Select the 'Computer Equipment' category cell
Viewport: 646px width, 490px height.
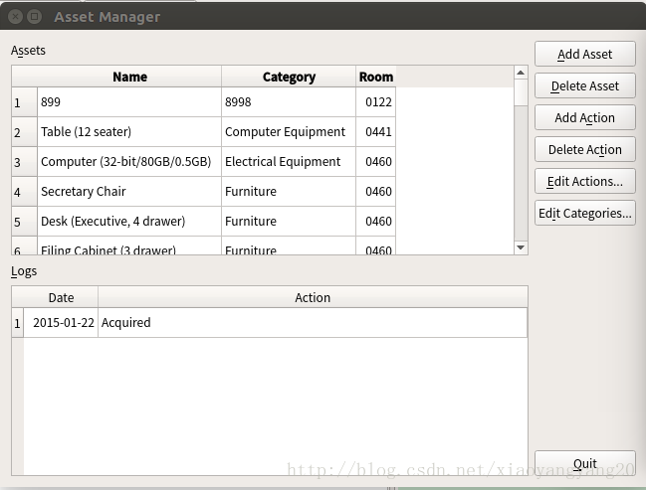click(289, 132)
